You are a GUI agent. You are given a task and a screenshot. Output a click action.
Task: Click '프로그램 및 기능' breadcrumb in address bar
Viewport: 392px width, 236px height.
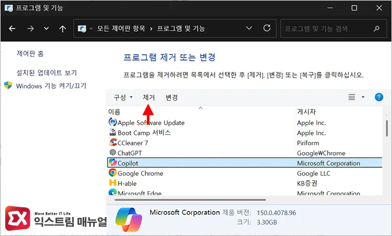tap(181, 29)
